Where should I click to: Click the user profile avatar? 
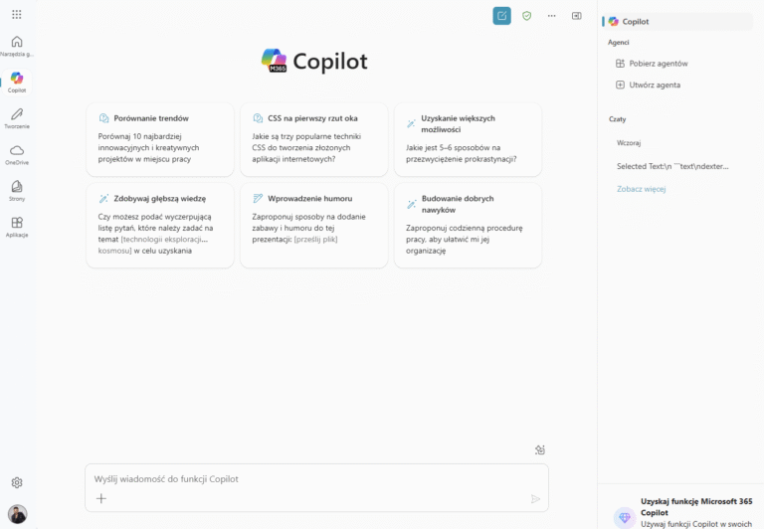18,514
